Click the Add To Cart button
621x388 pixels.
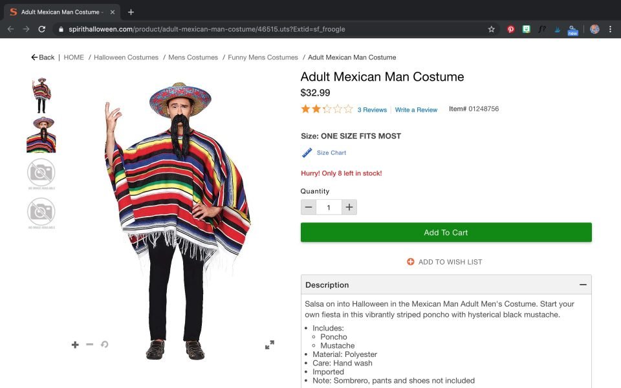point(446,232)
